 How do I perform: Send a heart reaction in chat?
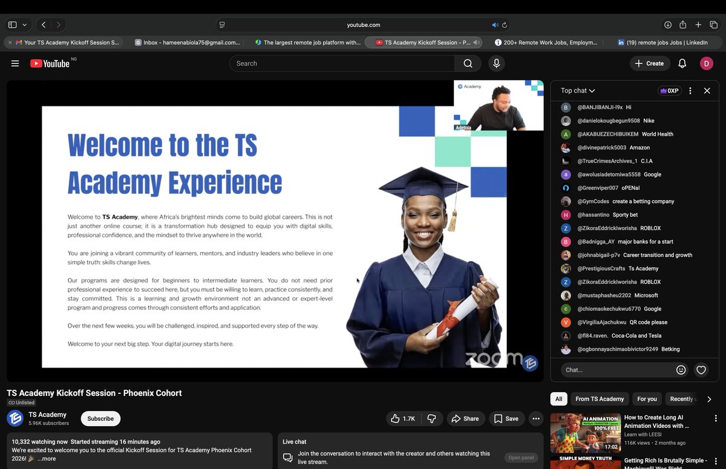(x=701, y=370)
